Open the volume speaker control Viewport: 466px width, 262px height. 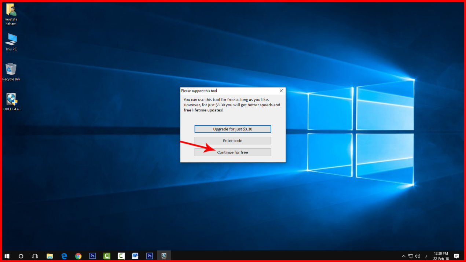click(x=418, y=256)
